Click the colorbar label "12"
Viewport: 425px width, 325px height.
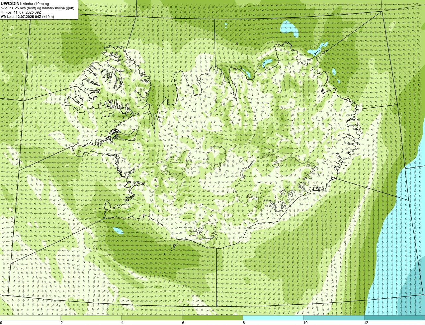366,323
